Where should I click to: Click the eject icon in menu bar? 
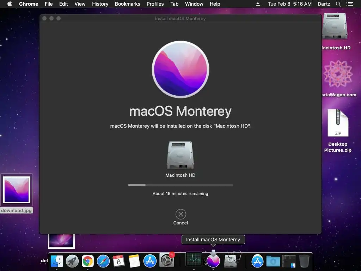click(x=258, y=4)
